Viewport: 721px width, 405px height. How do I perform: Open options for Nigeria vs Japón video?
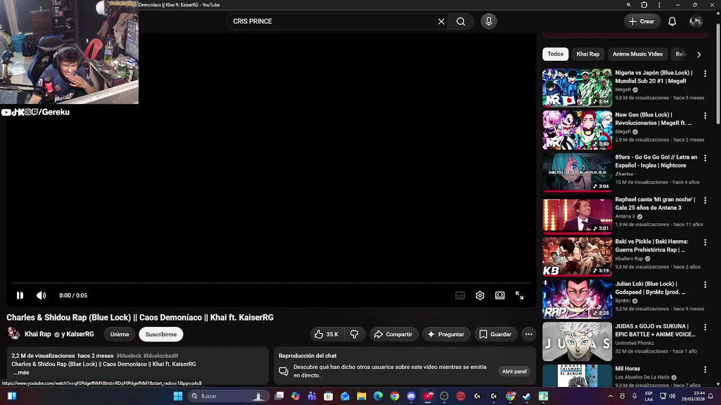click(705, 73)
